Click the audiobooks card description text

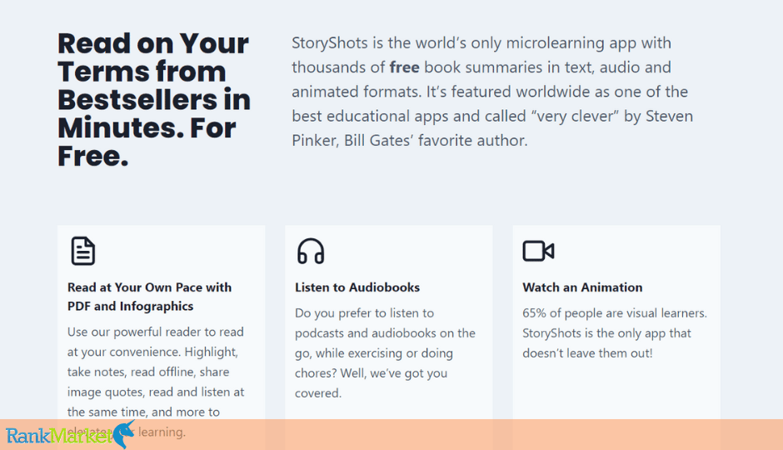tap(385, 353)
